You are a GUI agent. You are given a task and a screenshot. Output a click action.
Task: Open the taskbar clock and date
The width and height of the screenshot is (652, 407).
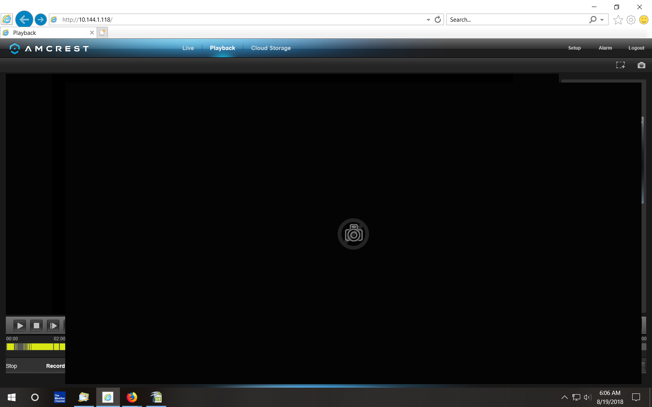point(610,397)
